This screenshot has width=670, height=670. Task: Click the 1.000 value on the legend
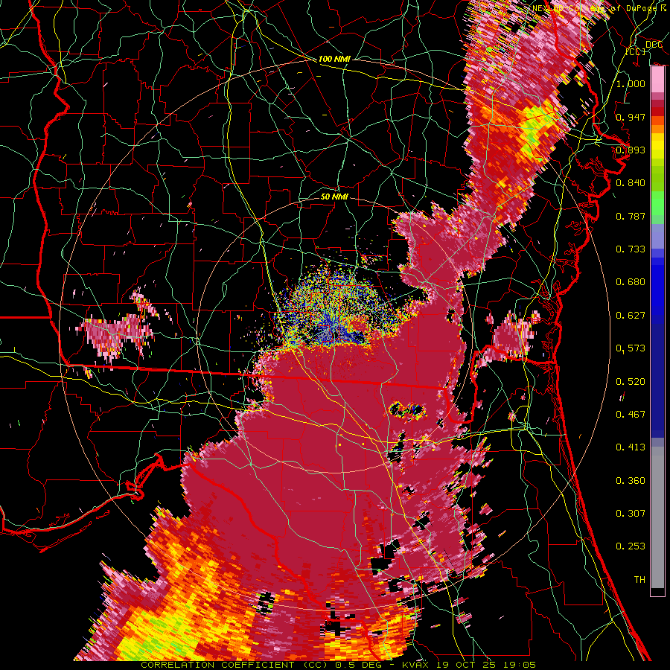[x=631, y=83]
